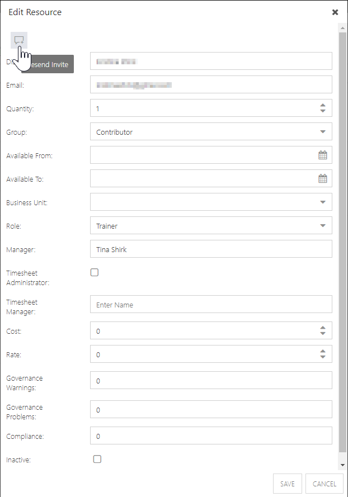
Task: Click the CANCEL button
Action: click(x=324, y=484)
